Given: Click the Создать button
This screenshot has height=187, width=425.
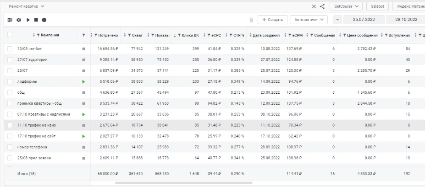Looking at the screenshot, I should (272, 20).
